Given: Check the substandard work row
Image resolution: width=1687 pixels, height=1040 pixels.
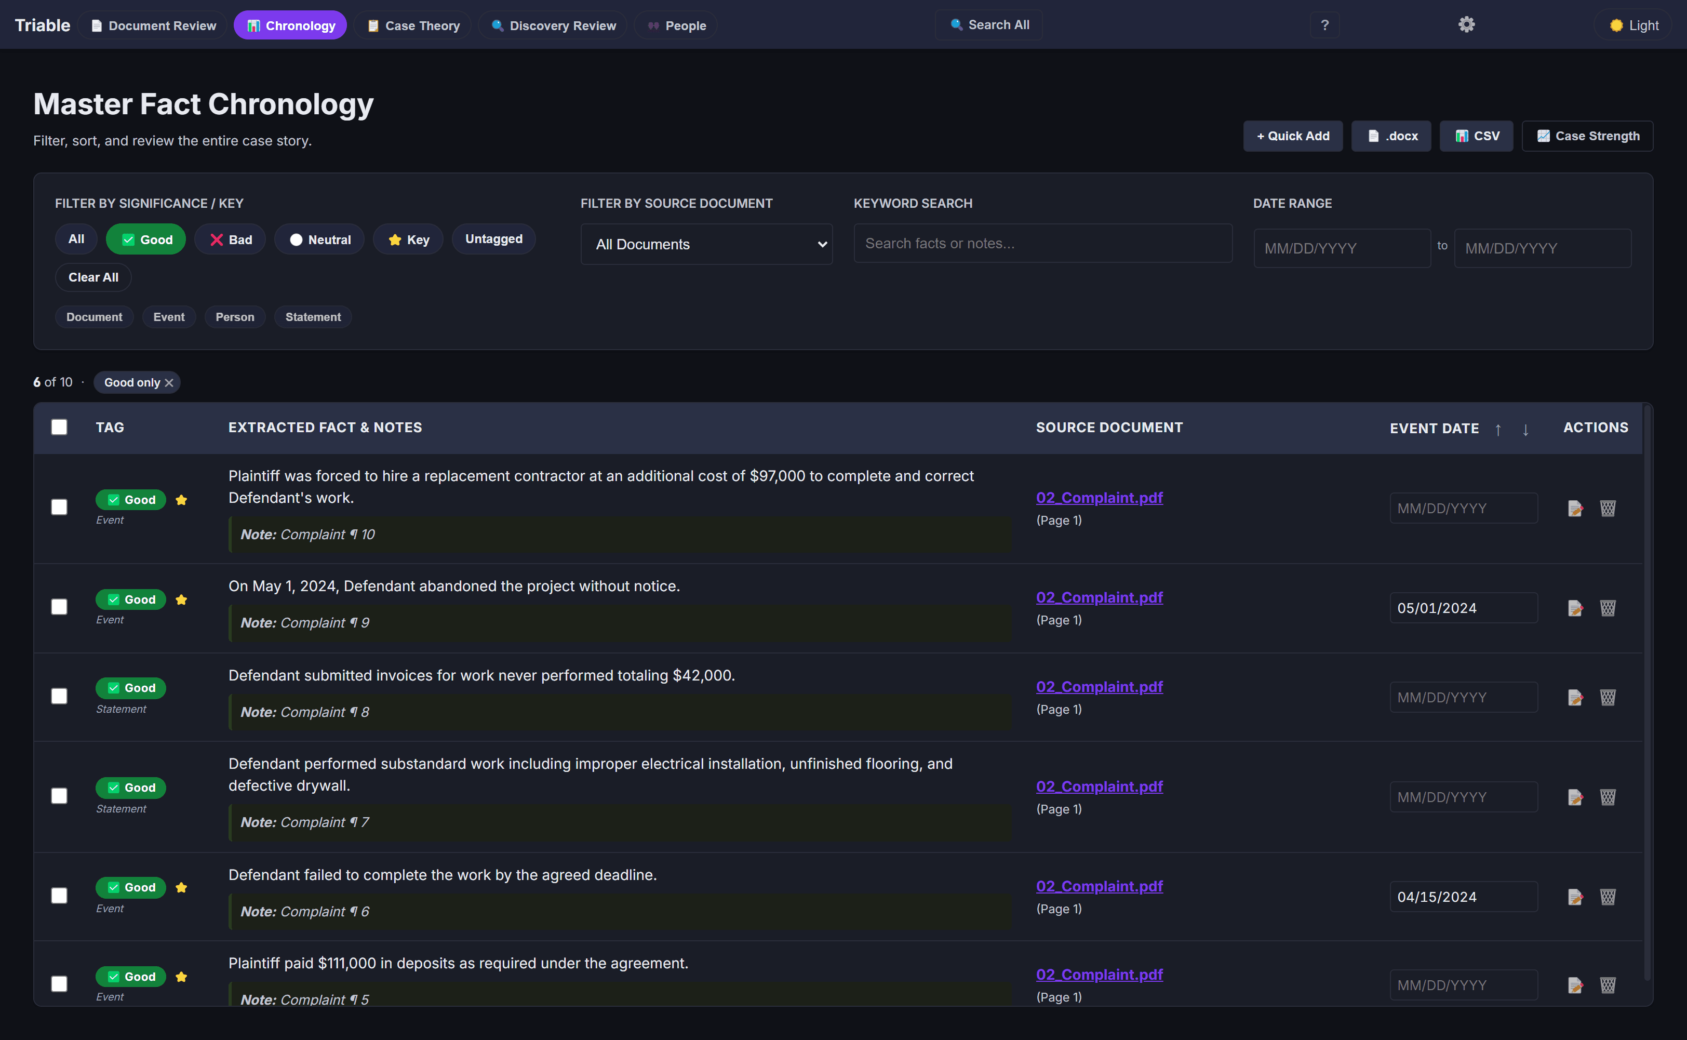Looking at the screenshot, I should 59,796.
